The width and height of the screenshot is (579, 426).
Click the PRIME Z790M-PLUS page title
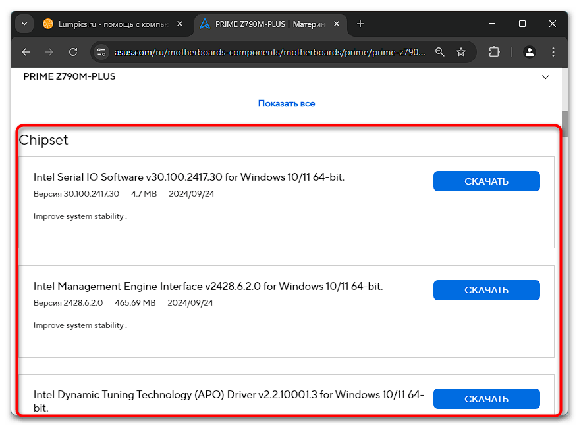pos(69,76)
